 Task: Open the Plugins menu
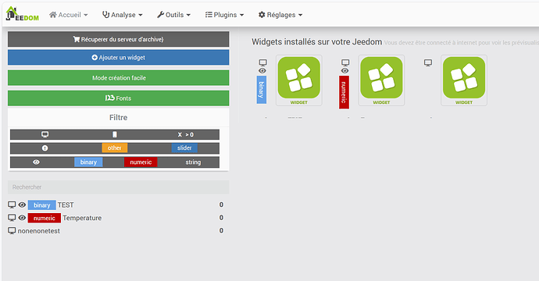224,15
